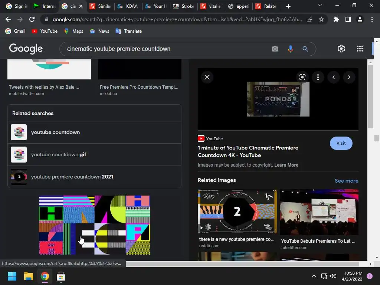The height and width of the screenshot is (285, 380).
Task: Open the Windows Start menu
Action: click(x=12, y=276)
